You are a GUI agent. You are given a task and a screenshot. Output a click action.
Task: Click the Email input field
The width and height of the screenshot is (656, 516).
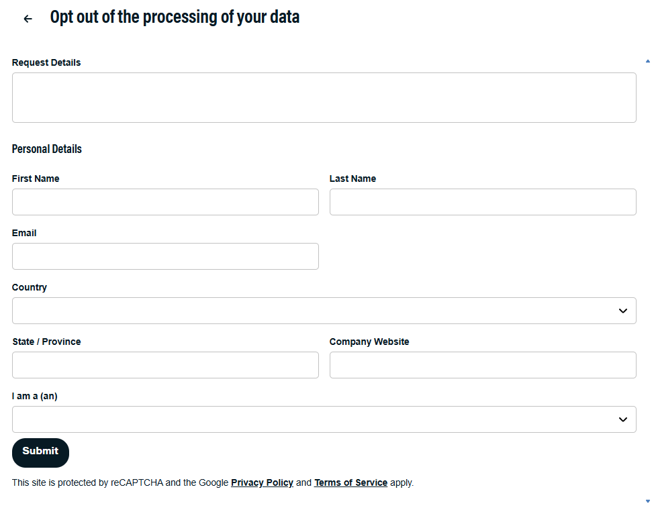pos(165,256)
